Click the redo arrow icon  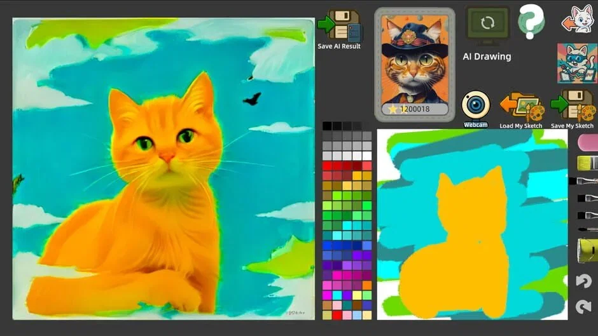tap(583, 307)
